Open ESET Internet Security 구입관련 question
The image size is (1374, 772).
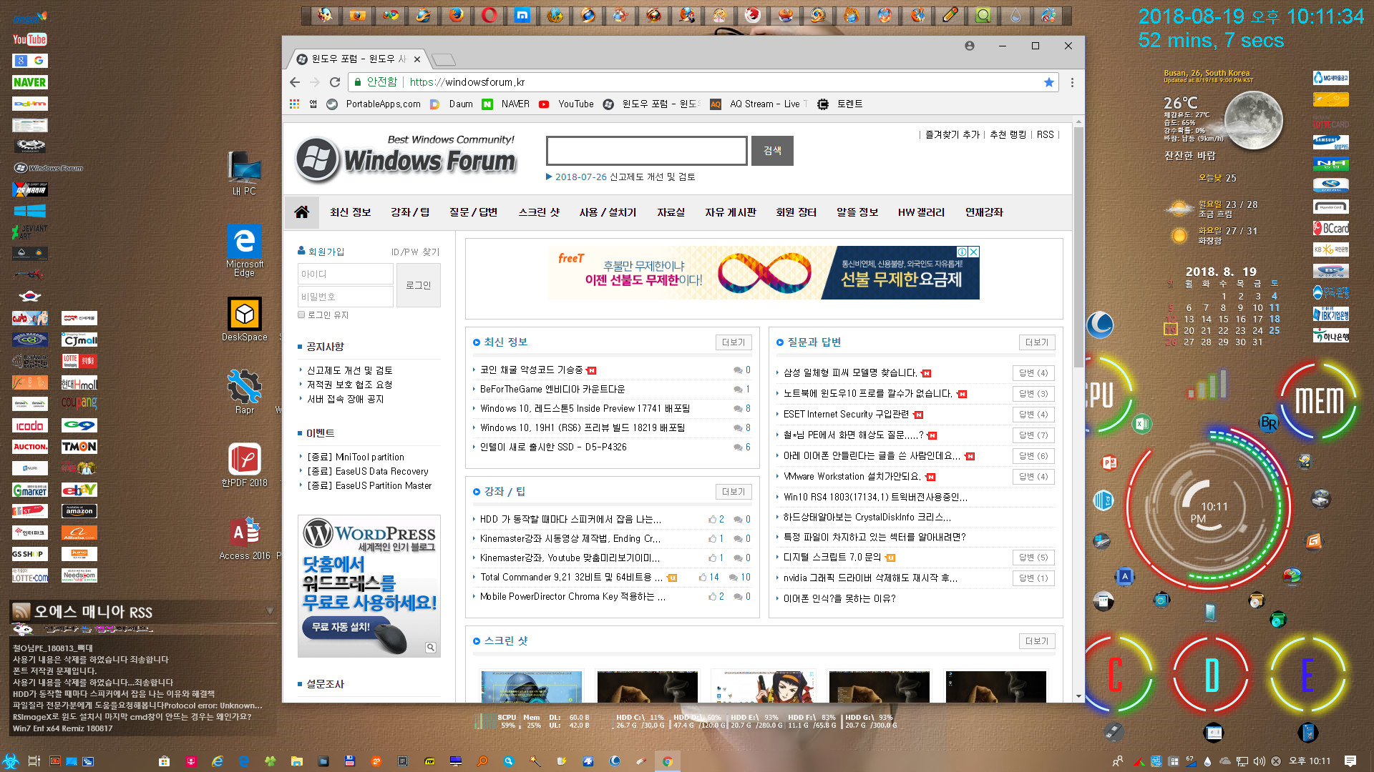[x=846, y=414]
